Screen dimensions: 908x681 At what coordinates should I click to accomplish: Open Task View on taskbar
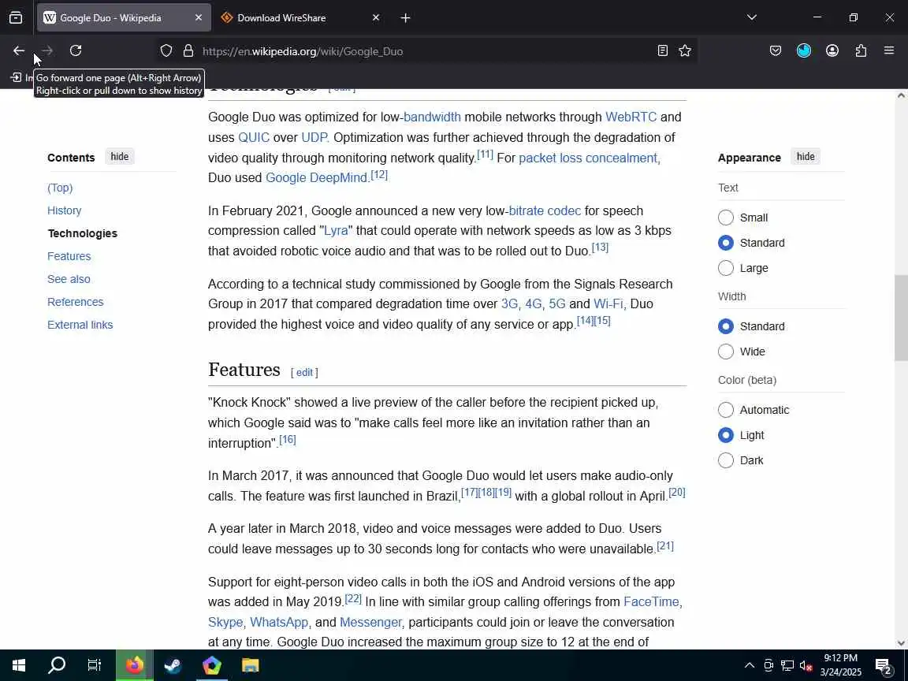coord(95,665)
